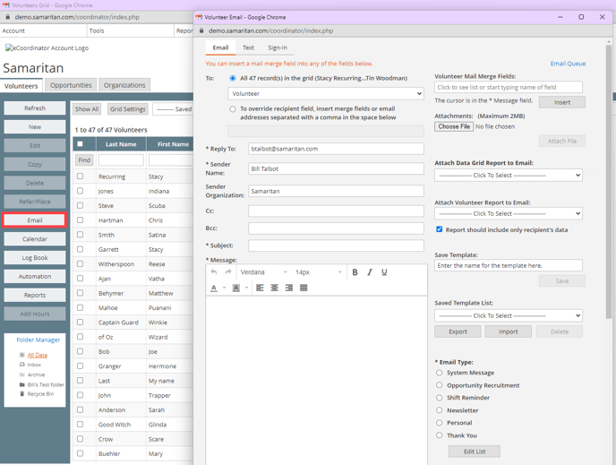Toggle report only recipient's data checkbox
Viewport: 616px width, 465px height.
point(440,229)
